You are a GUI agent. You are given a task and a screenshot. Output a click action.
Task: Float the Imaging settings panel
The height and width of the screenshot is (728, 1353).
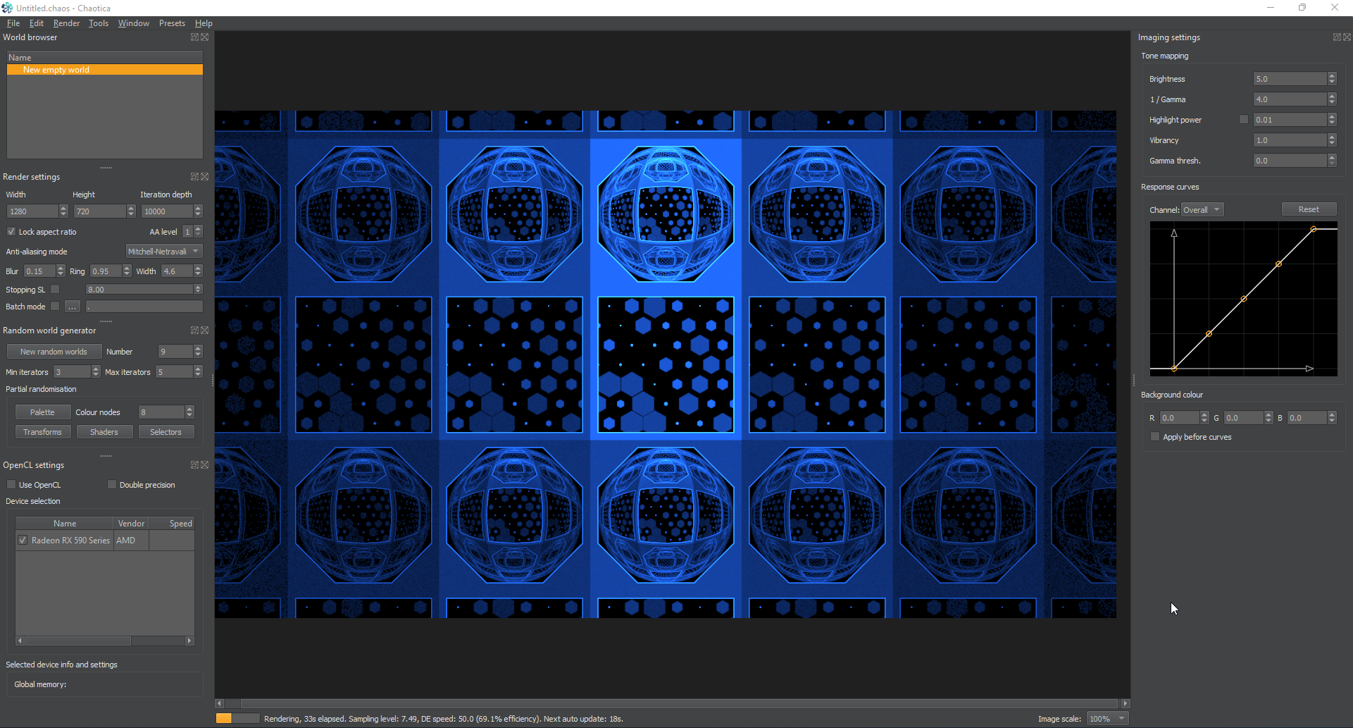(x=1337, y=37)
